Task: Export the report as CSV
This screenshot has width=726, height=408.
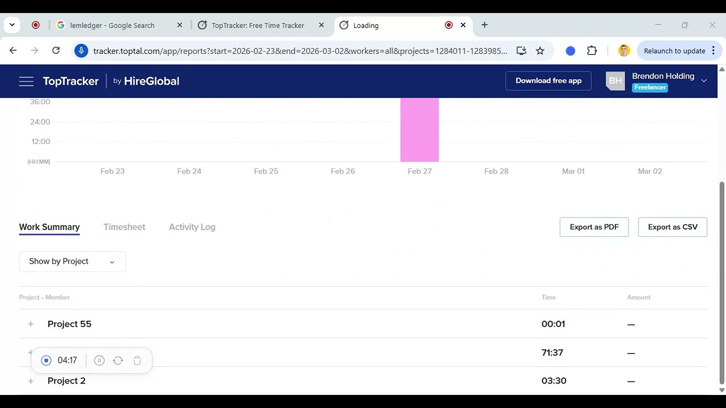Action: pyautogui.click(x=673, y=227)
